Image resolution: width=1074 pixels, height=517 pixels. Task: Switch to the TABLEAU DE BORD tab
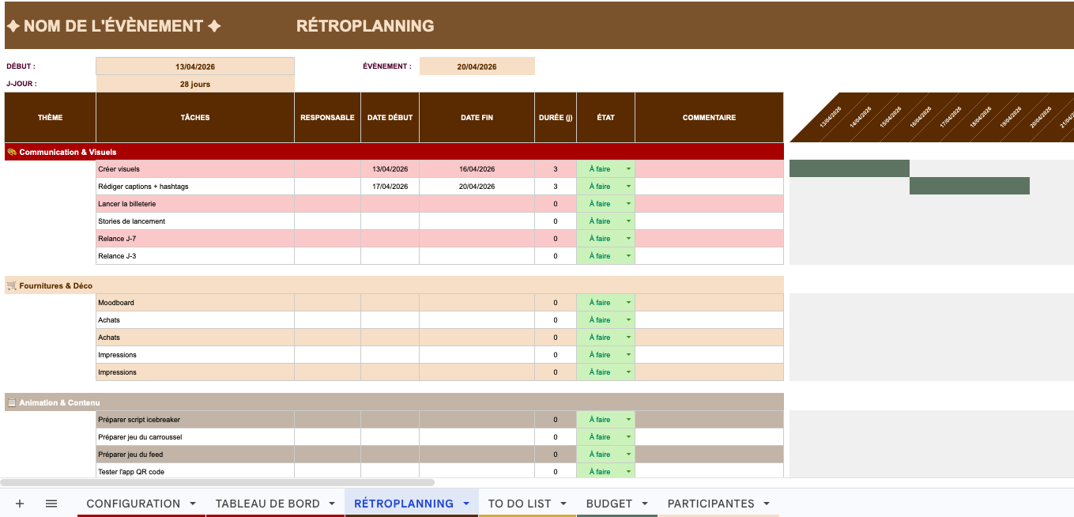pyautogui.click(x=267, y=504)
